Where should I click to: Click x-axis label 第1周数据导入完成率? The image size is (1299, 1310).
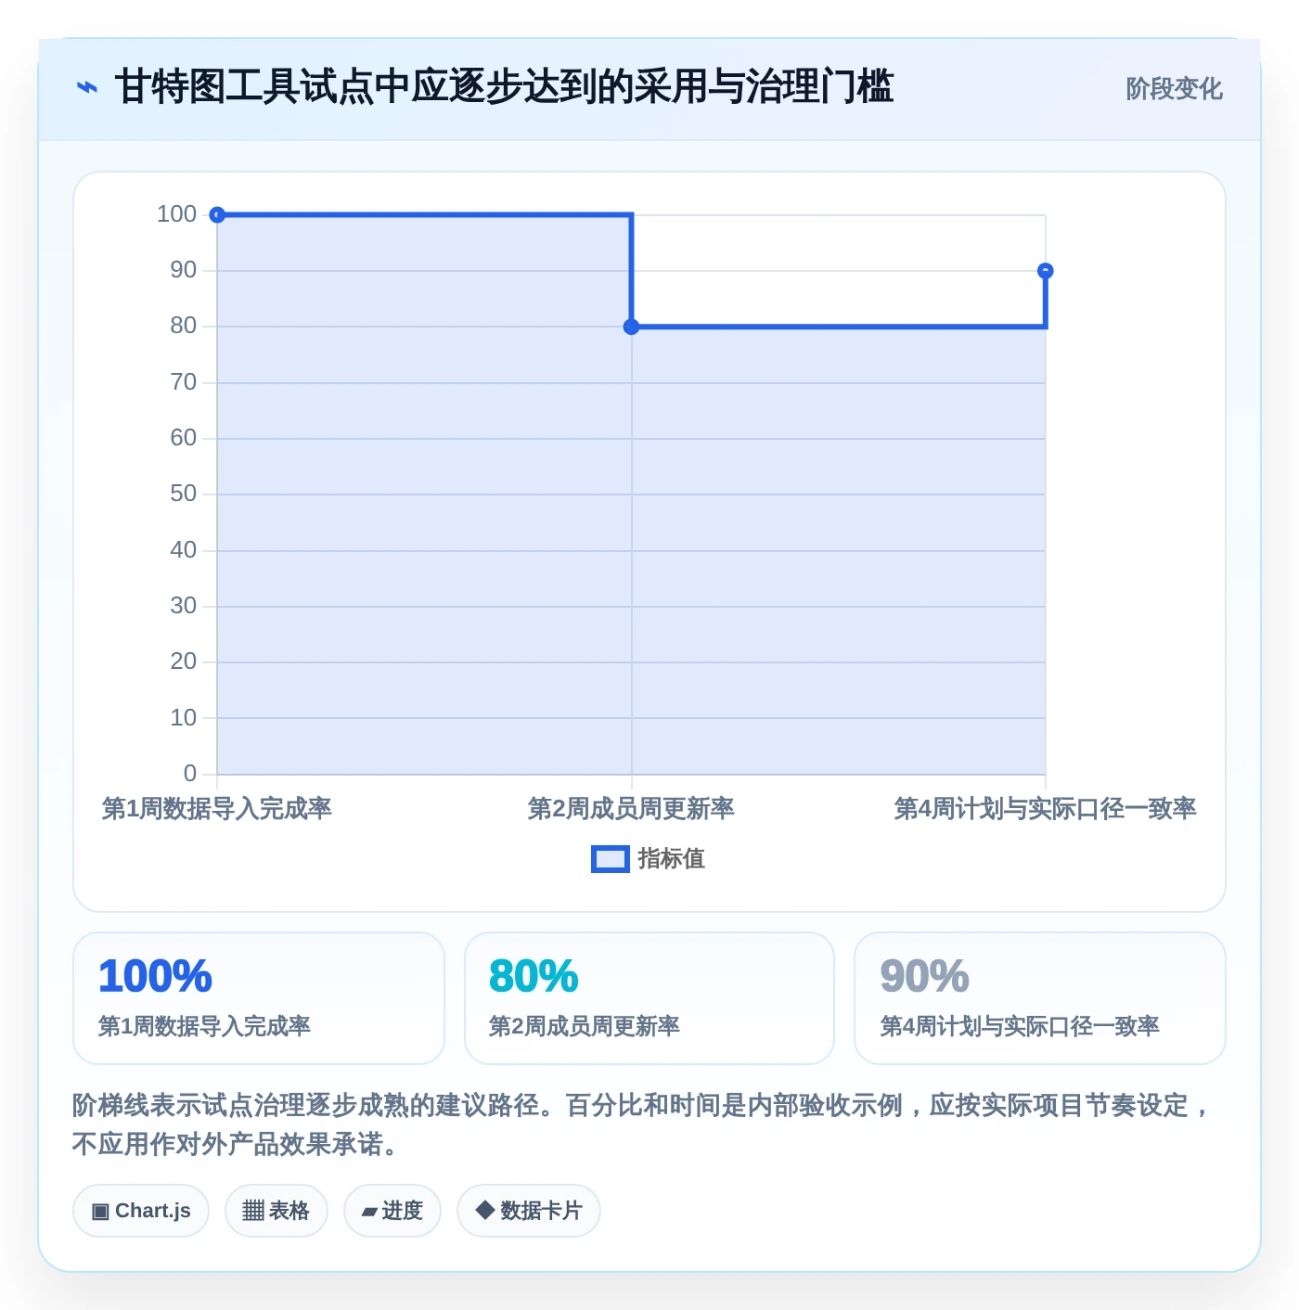(x=217, y=809)
